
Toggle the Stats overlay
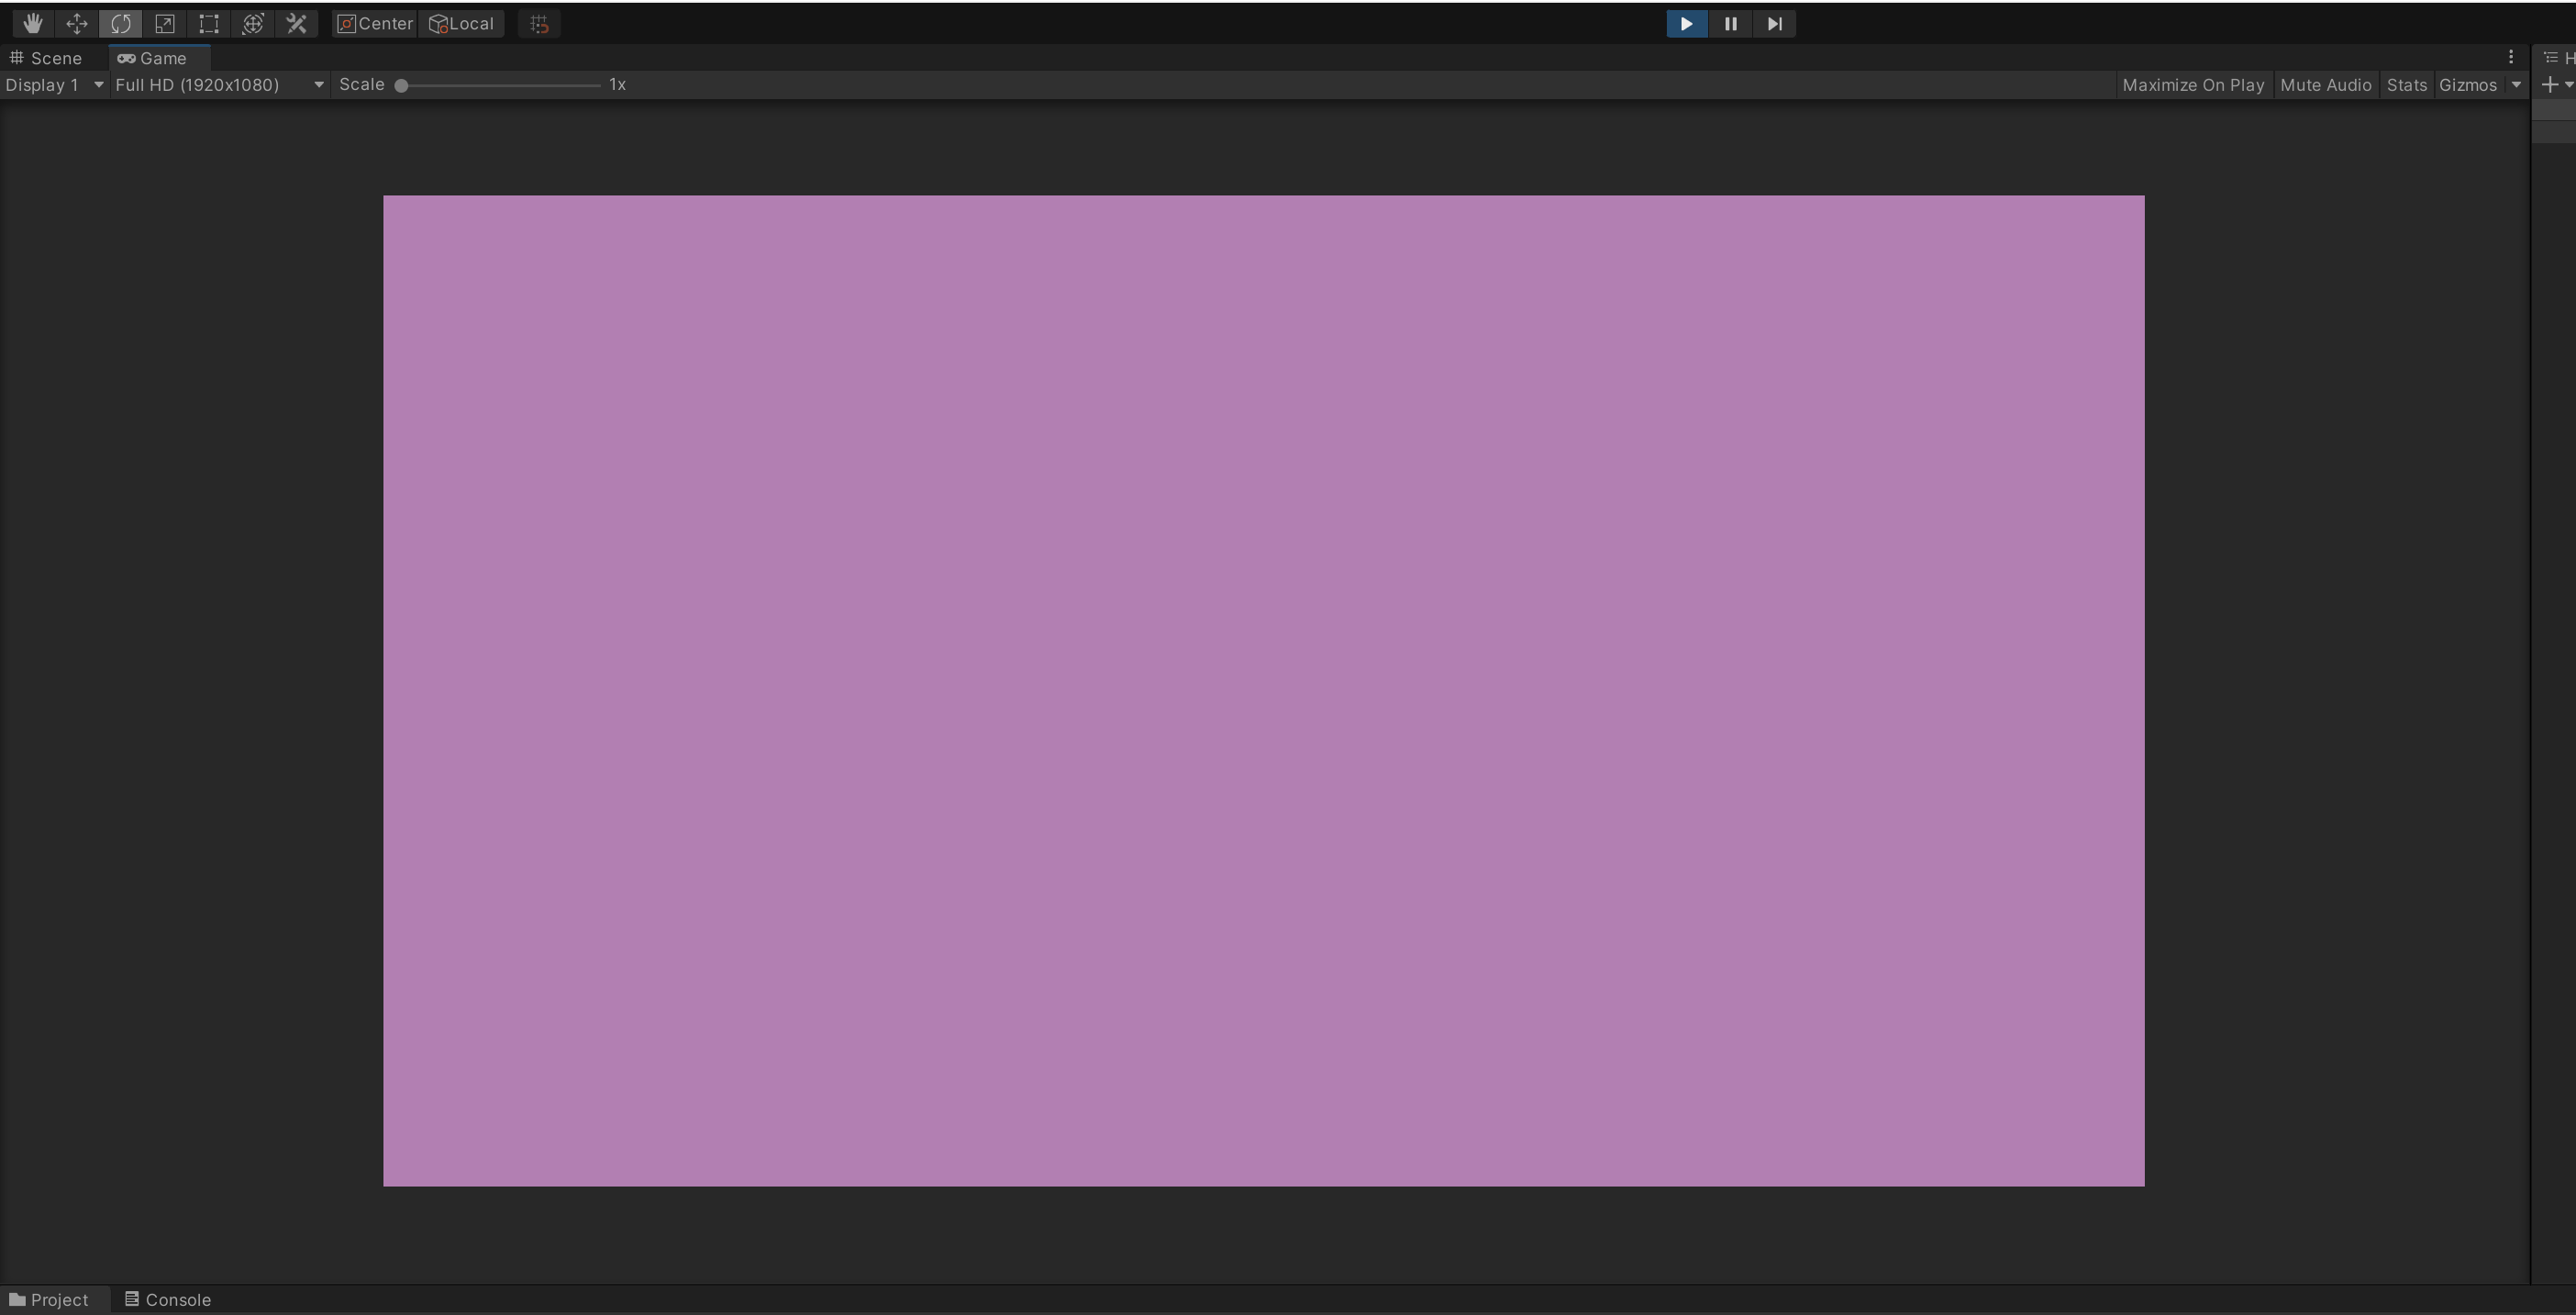coord(2407,85)
